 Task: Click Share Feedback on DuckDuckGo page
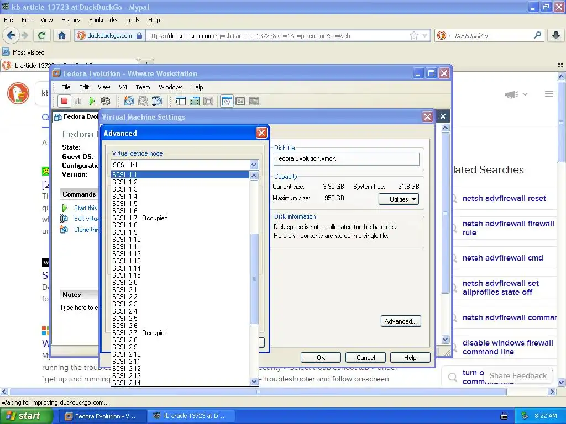[x=518, y=375]
